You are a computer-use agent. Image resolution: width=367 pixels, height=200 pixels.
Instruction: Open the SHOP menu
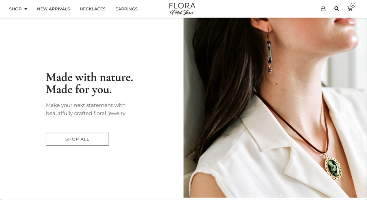tap(15, 9)
